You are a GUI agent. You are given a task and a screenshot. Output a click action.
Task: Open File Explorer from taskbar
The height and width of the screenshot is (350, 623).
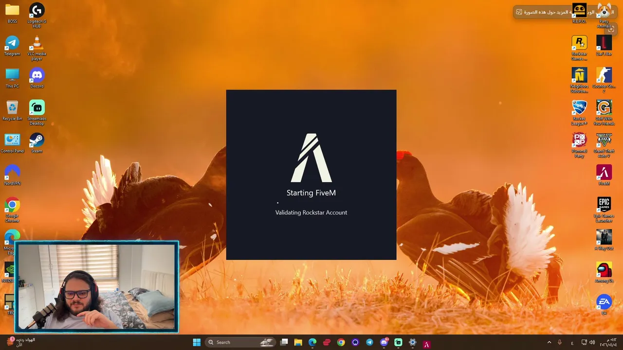298,342
